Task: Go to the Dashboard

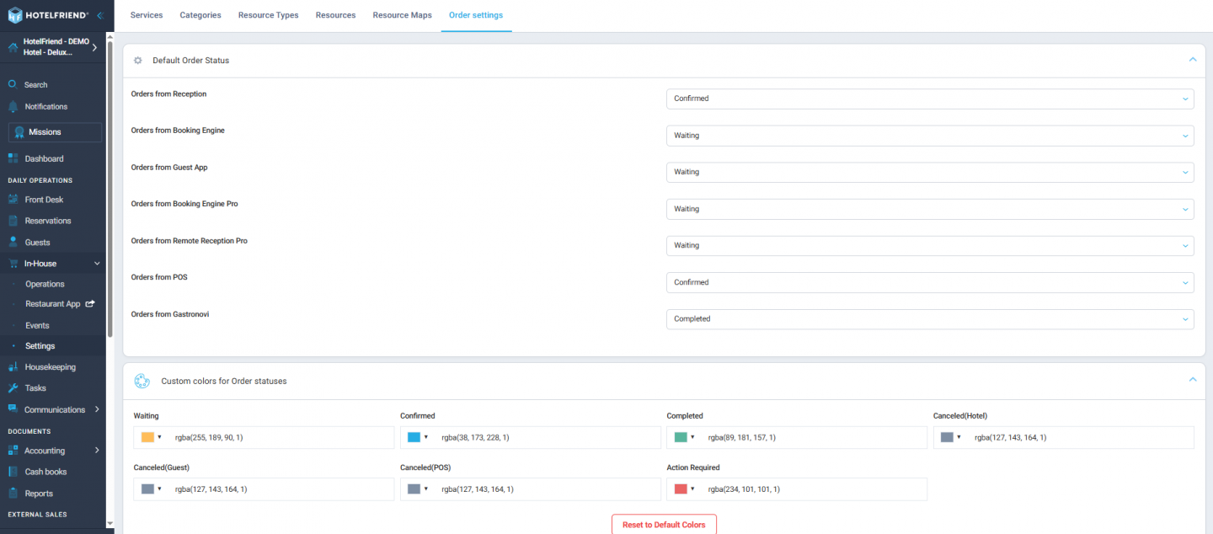Action: coord(43,158)
